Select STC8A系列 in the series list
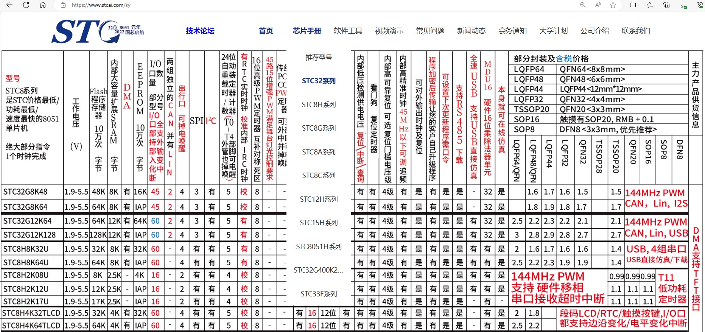This screenshot has height=332, width=705. tap(319, 152)
